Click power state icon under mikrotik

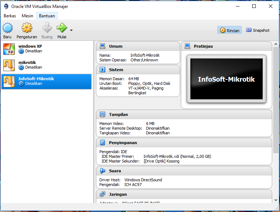pyautogui.click(x=21, y=68)
